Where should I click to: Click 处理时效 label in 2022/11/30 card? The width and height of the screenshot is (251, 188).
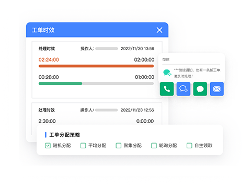(47, 49)
